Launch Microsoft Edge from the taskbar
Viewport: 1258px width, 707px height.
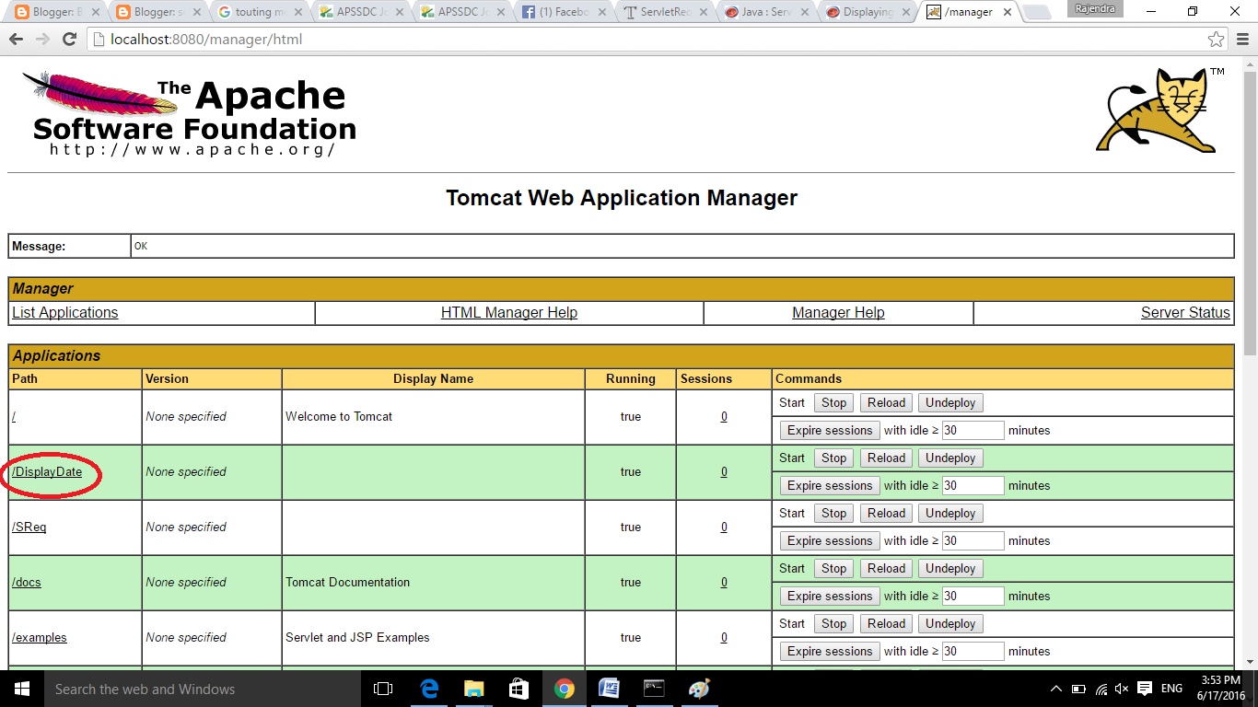click(429, 689)
